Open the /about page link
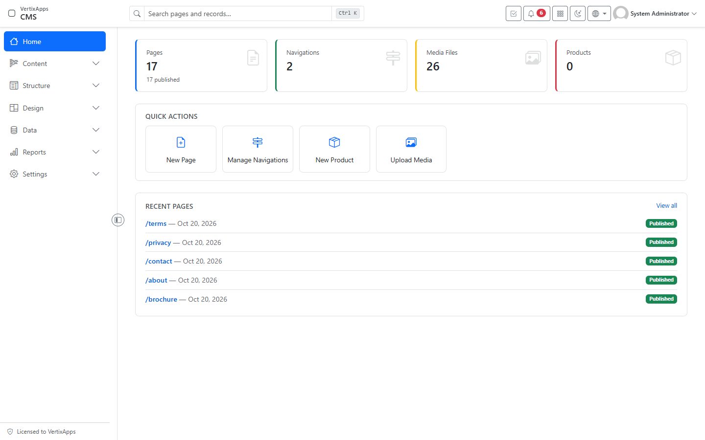This screenshot has width=705, height=440. coord(156,280)
